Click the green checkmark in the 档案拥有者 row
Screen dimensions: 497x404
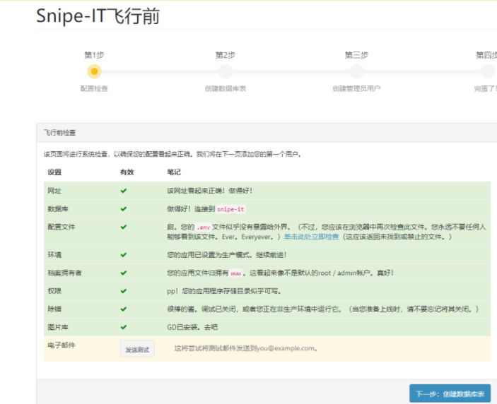point(124,273)
